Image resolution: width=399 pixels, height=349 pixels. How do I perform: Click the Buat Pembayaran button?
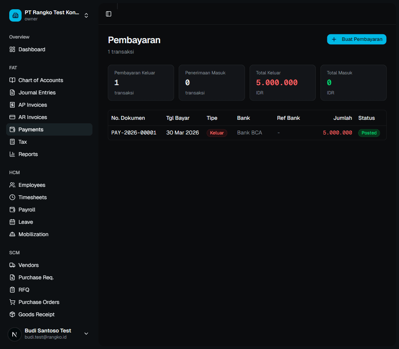tap(357, 39)
